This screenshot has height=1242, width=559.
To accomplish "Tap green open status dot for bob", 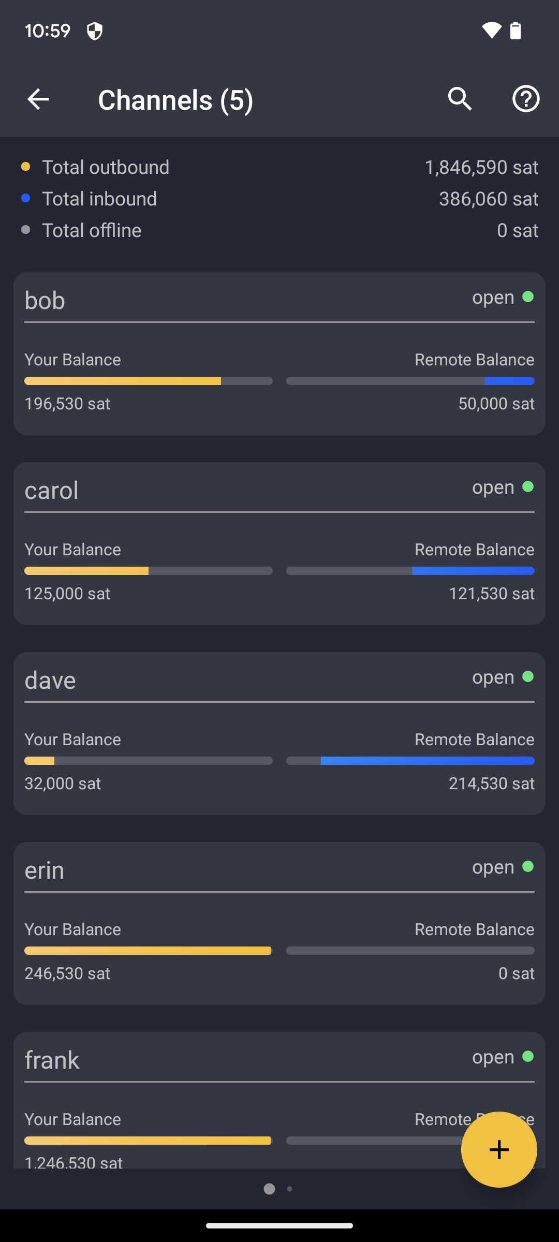I will (x=528, y=297).
